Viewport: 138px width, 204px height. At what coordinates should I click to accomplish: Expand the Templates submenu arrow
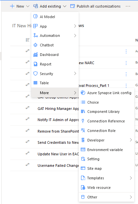[131, 178]
